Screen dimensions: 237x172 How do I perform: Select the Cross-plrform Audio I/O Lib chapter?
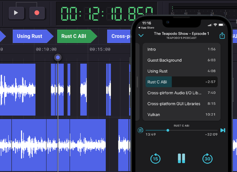tap(182, 93)
